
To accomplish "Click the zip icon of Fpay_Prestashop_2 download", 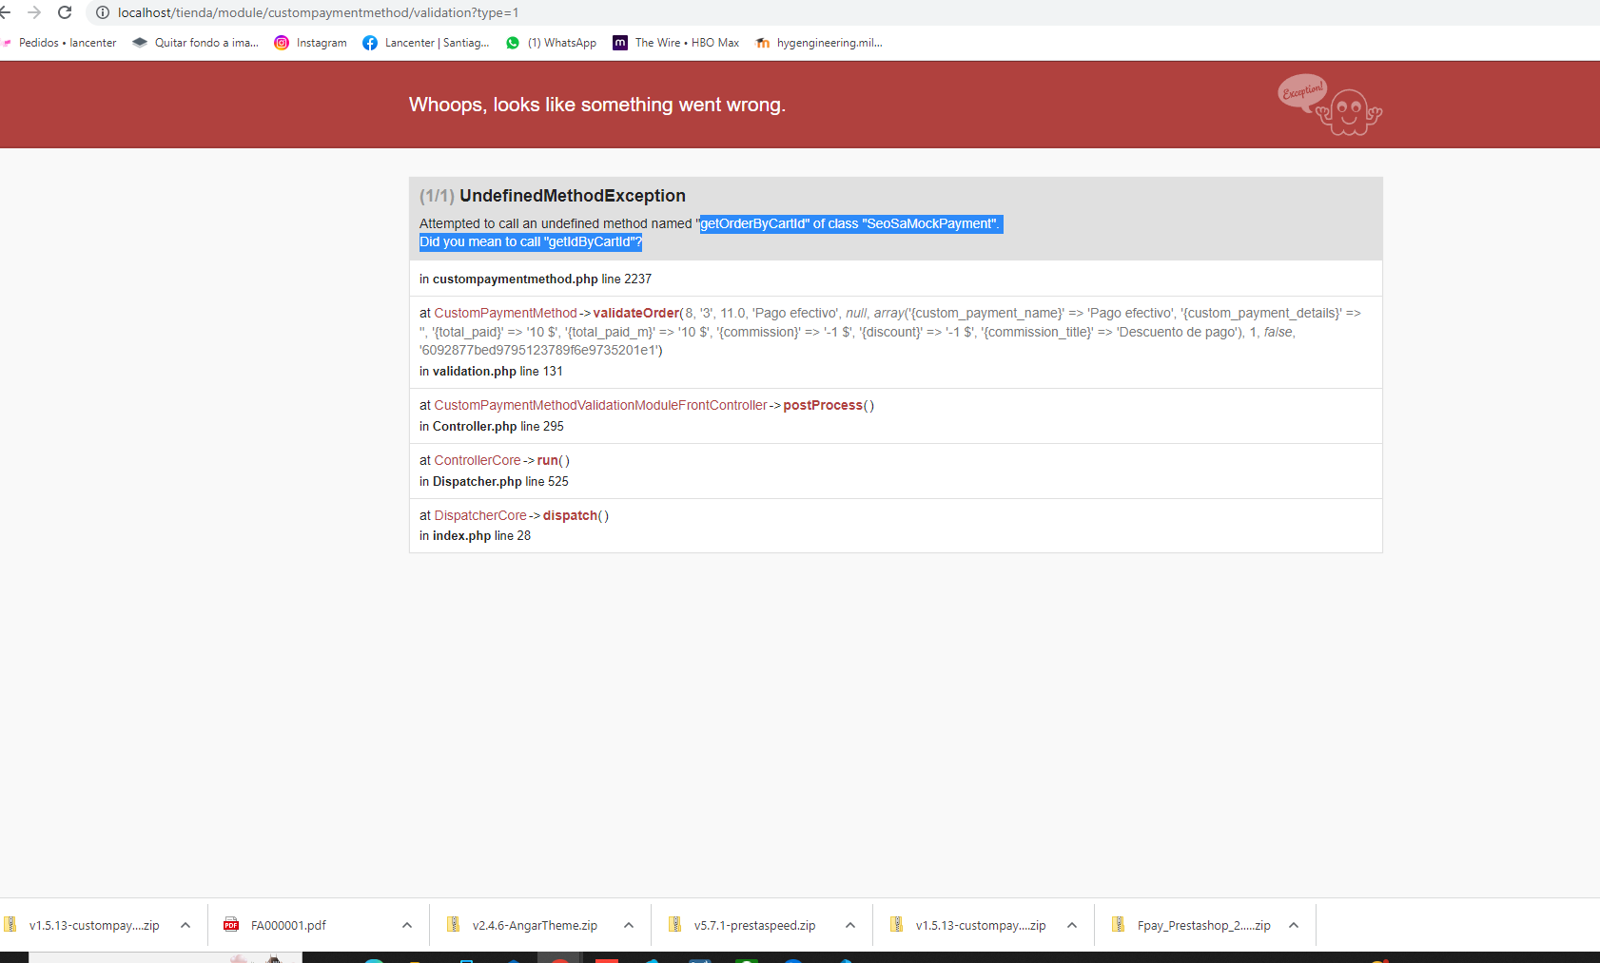I will pos(1119,925).
